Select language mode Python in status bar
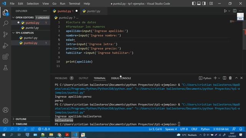This screenshot has width=246, height=138. pos(205,129)
